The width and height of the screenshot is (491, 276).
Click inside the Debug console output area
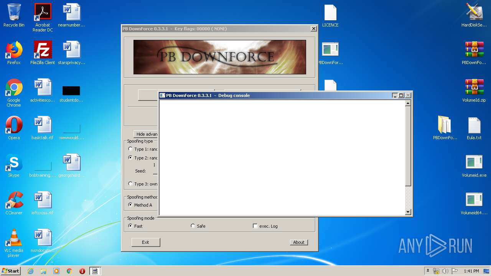(x=282, y=158)
